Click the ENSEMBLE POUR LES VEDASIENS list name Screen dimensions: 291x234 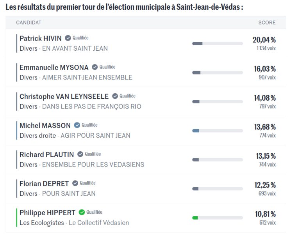[x=93, y=165]
